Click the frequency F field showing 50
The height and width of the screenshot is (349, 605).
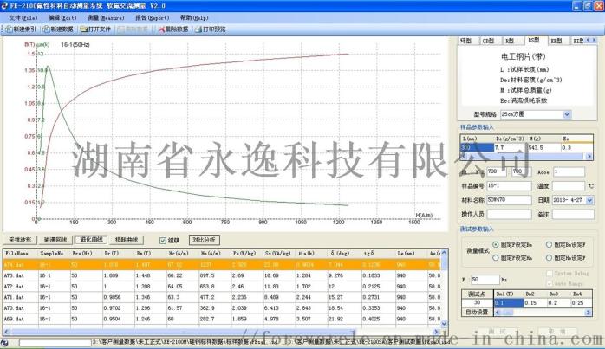485,279
